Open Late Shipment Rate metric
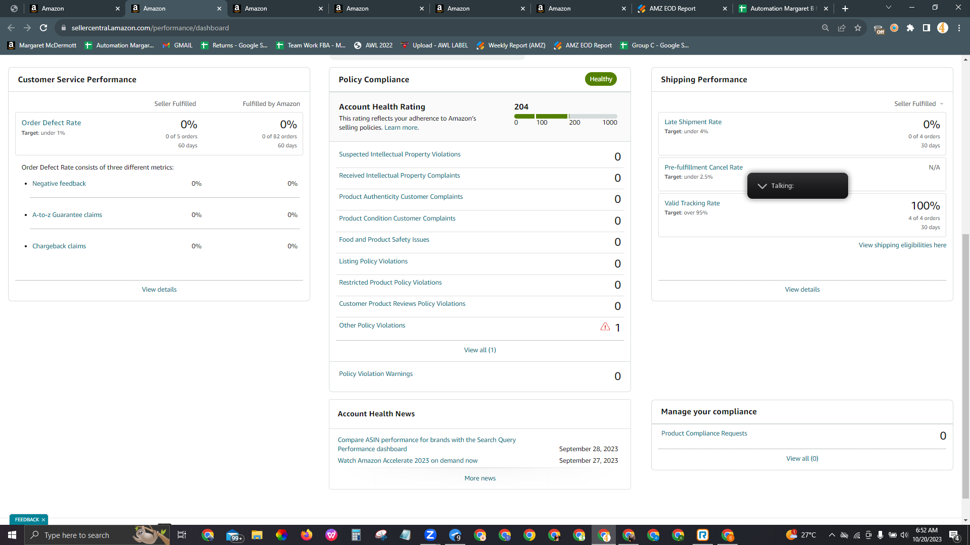Viewport: 970px width, 545px height. click(x=693, y=122)
